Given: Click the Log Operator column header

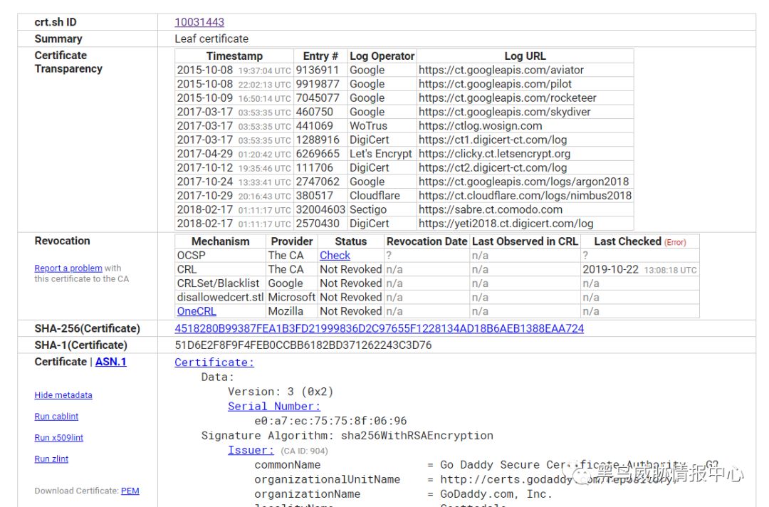Looking at the screenshot, I should coord(382,56).
